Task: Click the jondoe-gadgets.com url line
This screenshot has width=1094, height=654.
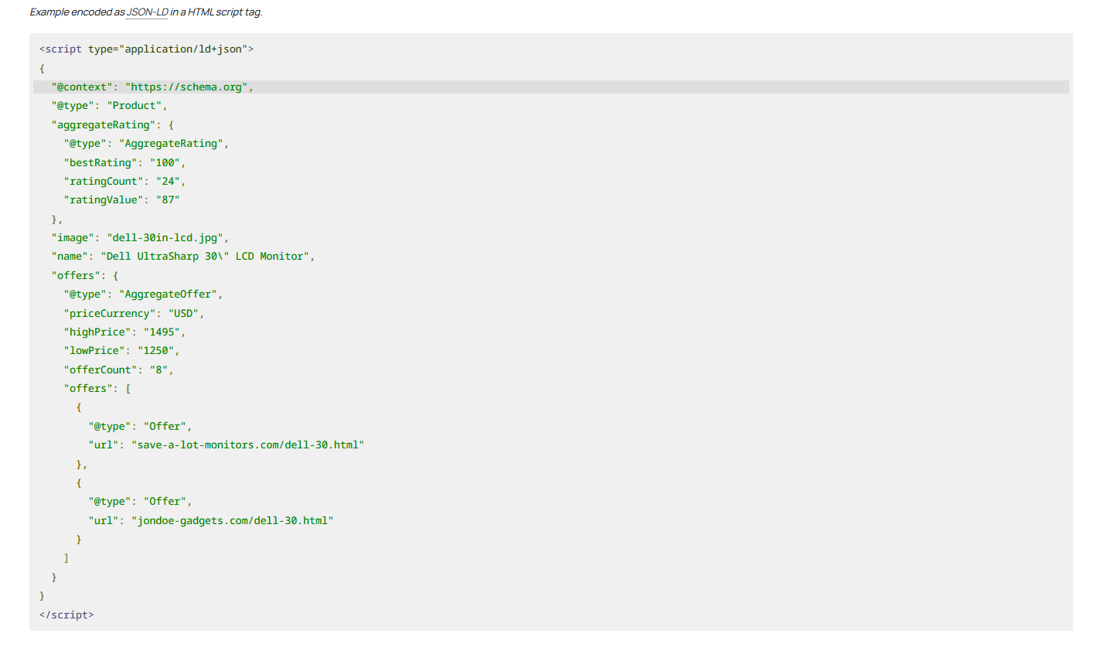Action: pos(210,521)
